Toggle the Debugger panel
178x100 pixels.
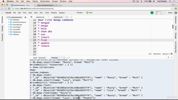[176, 36]
